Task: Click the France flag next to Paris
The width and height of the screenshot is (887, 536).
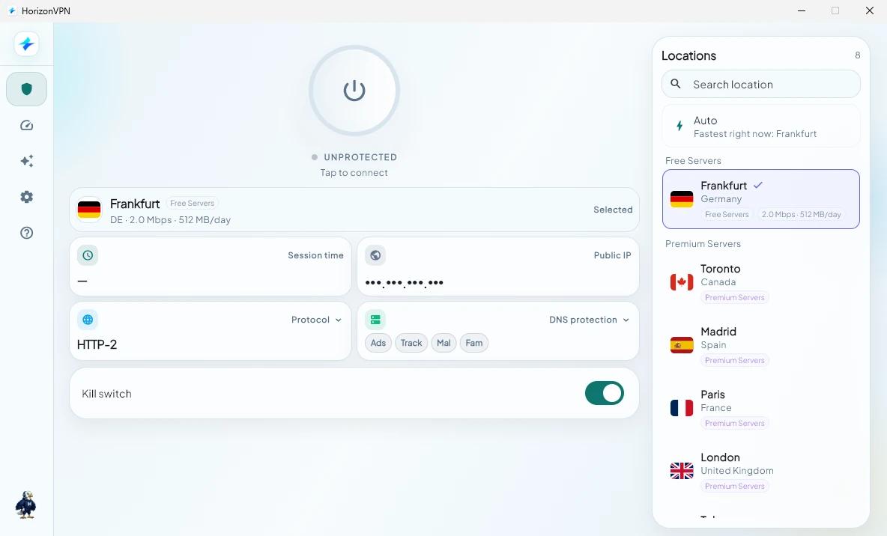Action: click(x=682, y=408)
